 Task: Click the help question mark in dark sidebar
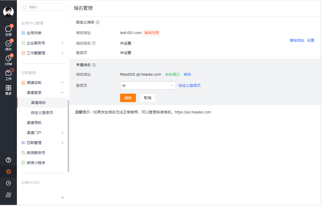coord(8,160)
